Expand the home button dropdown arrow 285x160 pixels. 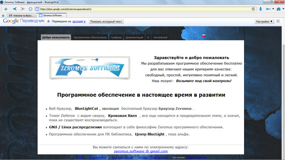283,9
